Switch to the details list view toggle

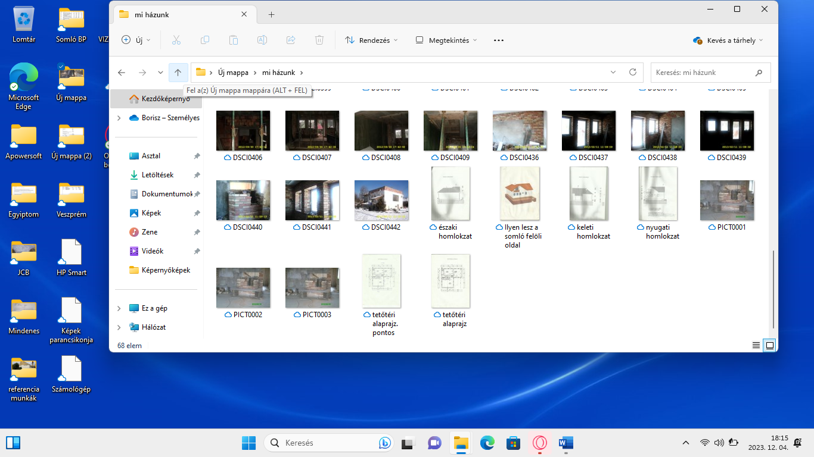click(756, 345)
